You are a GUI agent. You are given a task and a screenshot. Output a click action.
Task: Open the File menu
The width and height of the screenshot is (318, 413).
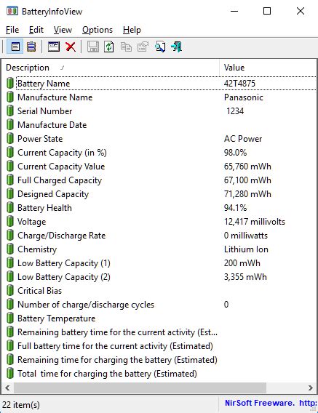click(12, 30)
